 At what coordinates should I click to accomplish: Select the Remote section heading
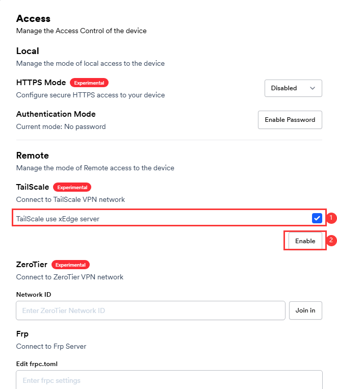pos(32,155)
